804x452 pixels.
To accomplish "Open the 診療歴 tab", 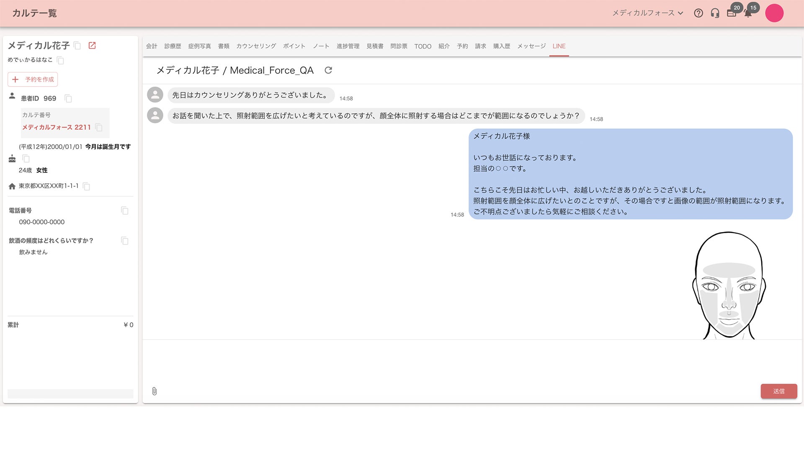I will point(173,46).
